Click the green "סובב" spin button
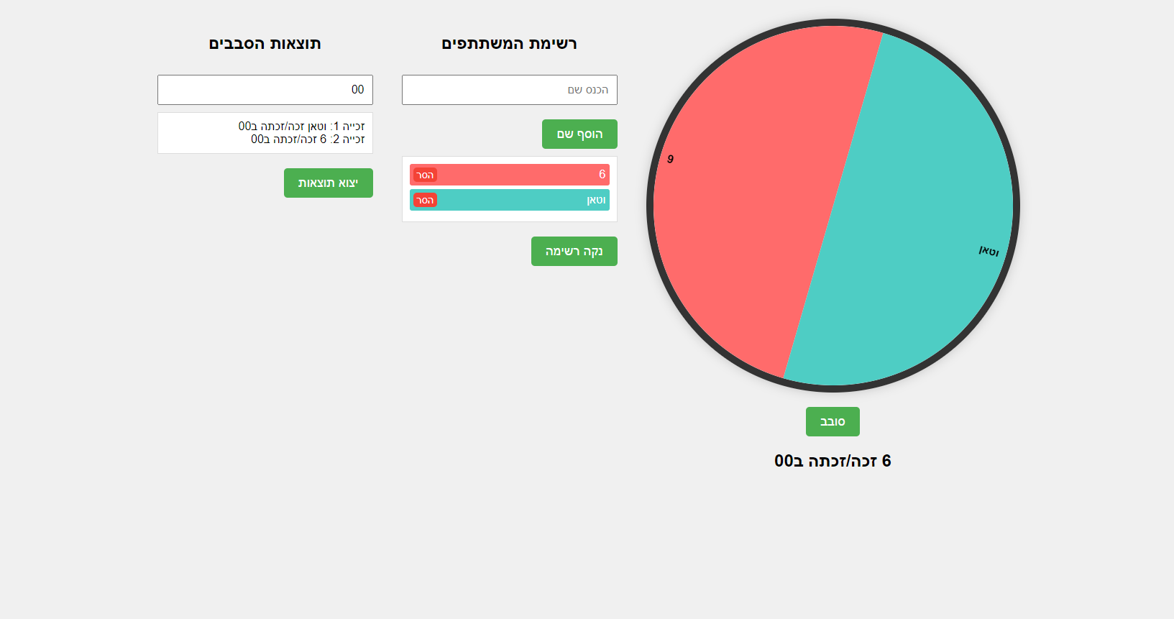This screenshot has width=1174, height=619. coord(833,422)
